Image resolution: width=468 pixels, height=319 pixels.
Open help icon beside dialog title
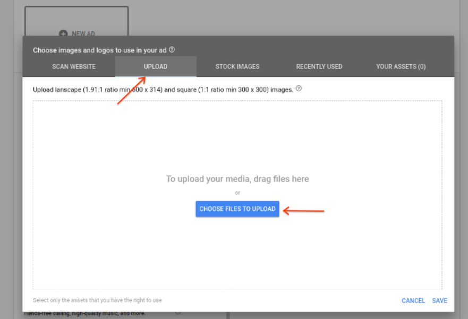(x=172, y=50)
